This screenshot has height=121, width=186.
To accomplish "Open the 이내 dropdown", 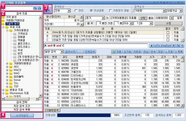I will coord(131,23).
